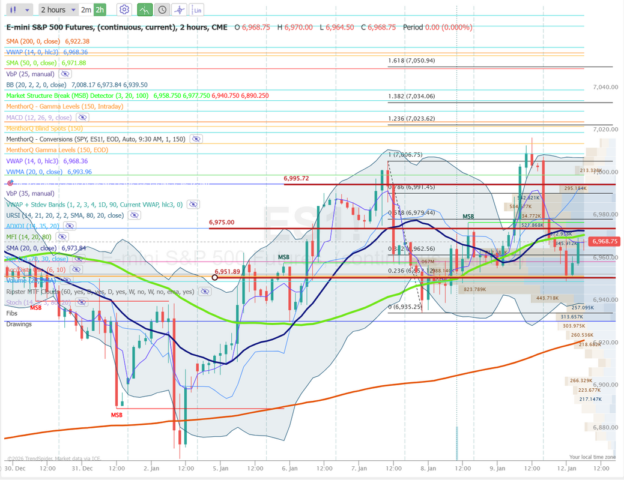Screen dimensions: 624x480
Task: Click the clock icon in toolbar
Action: pyautogui.click(x=162, y=10)
